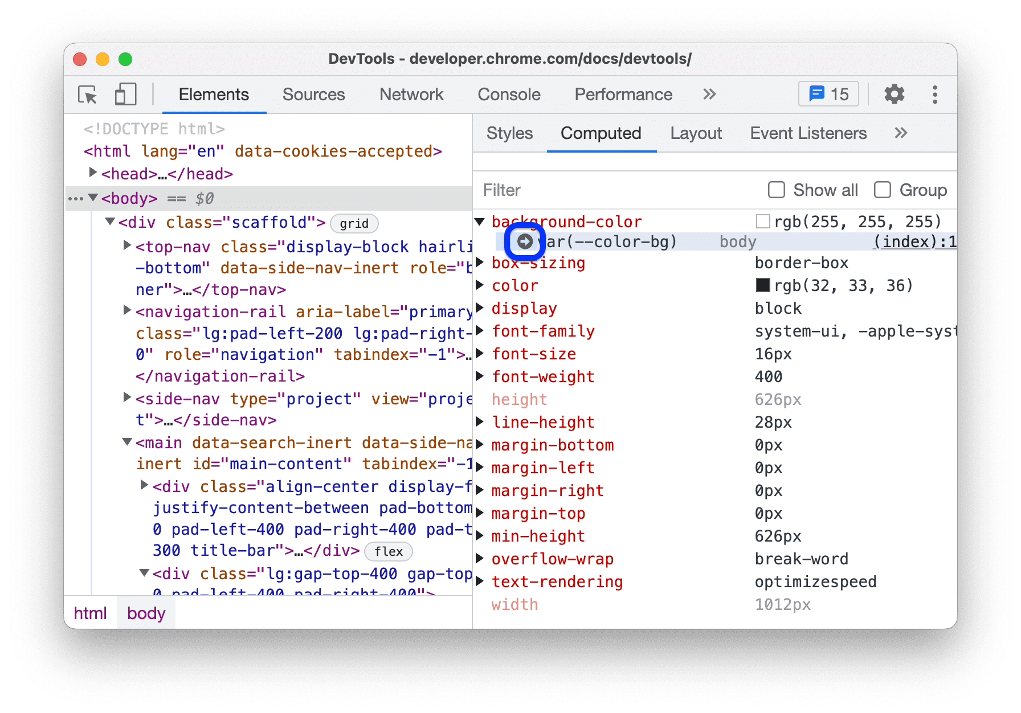Open the Network panel
This screenshot has width=1021, height=713.
point(411,95)
